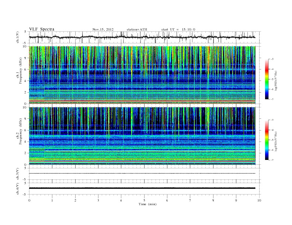The image size is (292, 225).
Task: Select the "Nov.15, 2012" date text
Action: click(x=103, y=29)
